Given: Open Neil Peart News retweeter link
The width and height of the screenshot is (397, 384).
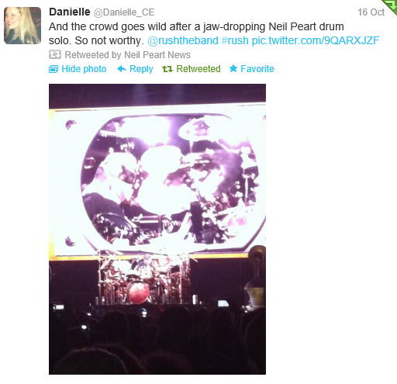Looking at the screenshot, I should click(x=157, y=55).
